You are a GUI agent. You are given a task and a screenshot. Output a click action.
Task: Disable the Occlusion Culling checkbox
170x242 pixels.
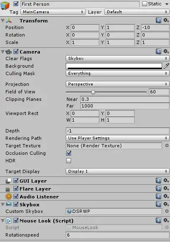[x=69, y=153]
